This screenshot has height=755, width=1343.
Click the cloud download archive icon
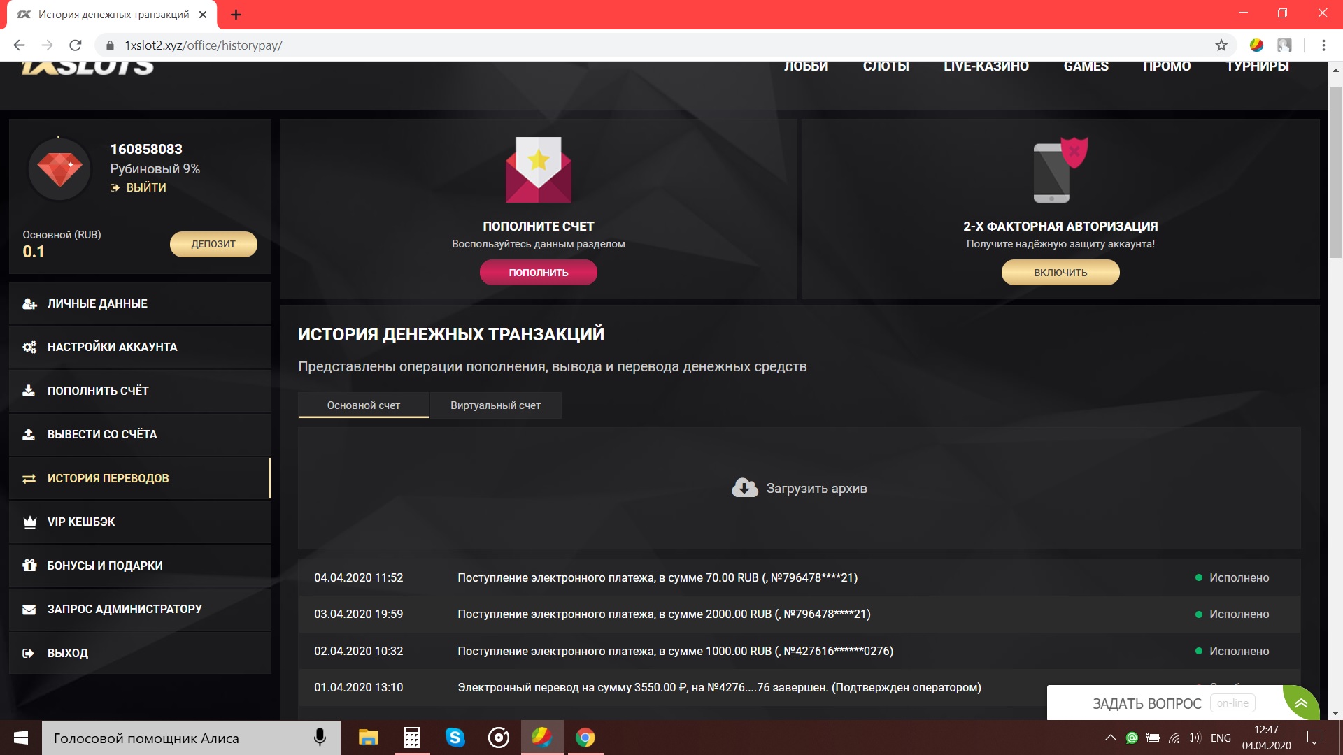click(x=744, y=488)
